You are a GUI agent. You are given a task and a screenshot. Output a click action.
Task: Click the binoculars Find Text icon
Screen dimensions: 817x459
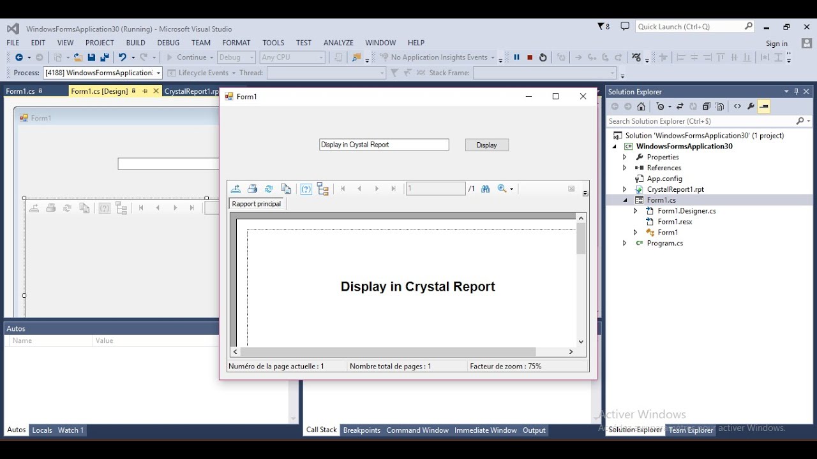tap(485, 189)
